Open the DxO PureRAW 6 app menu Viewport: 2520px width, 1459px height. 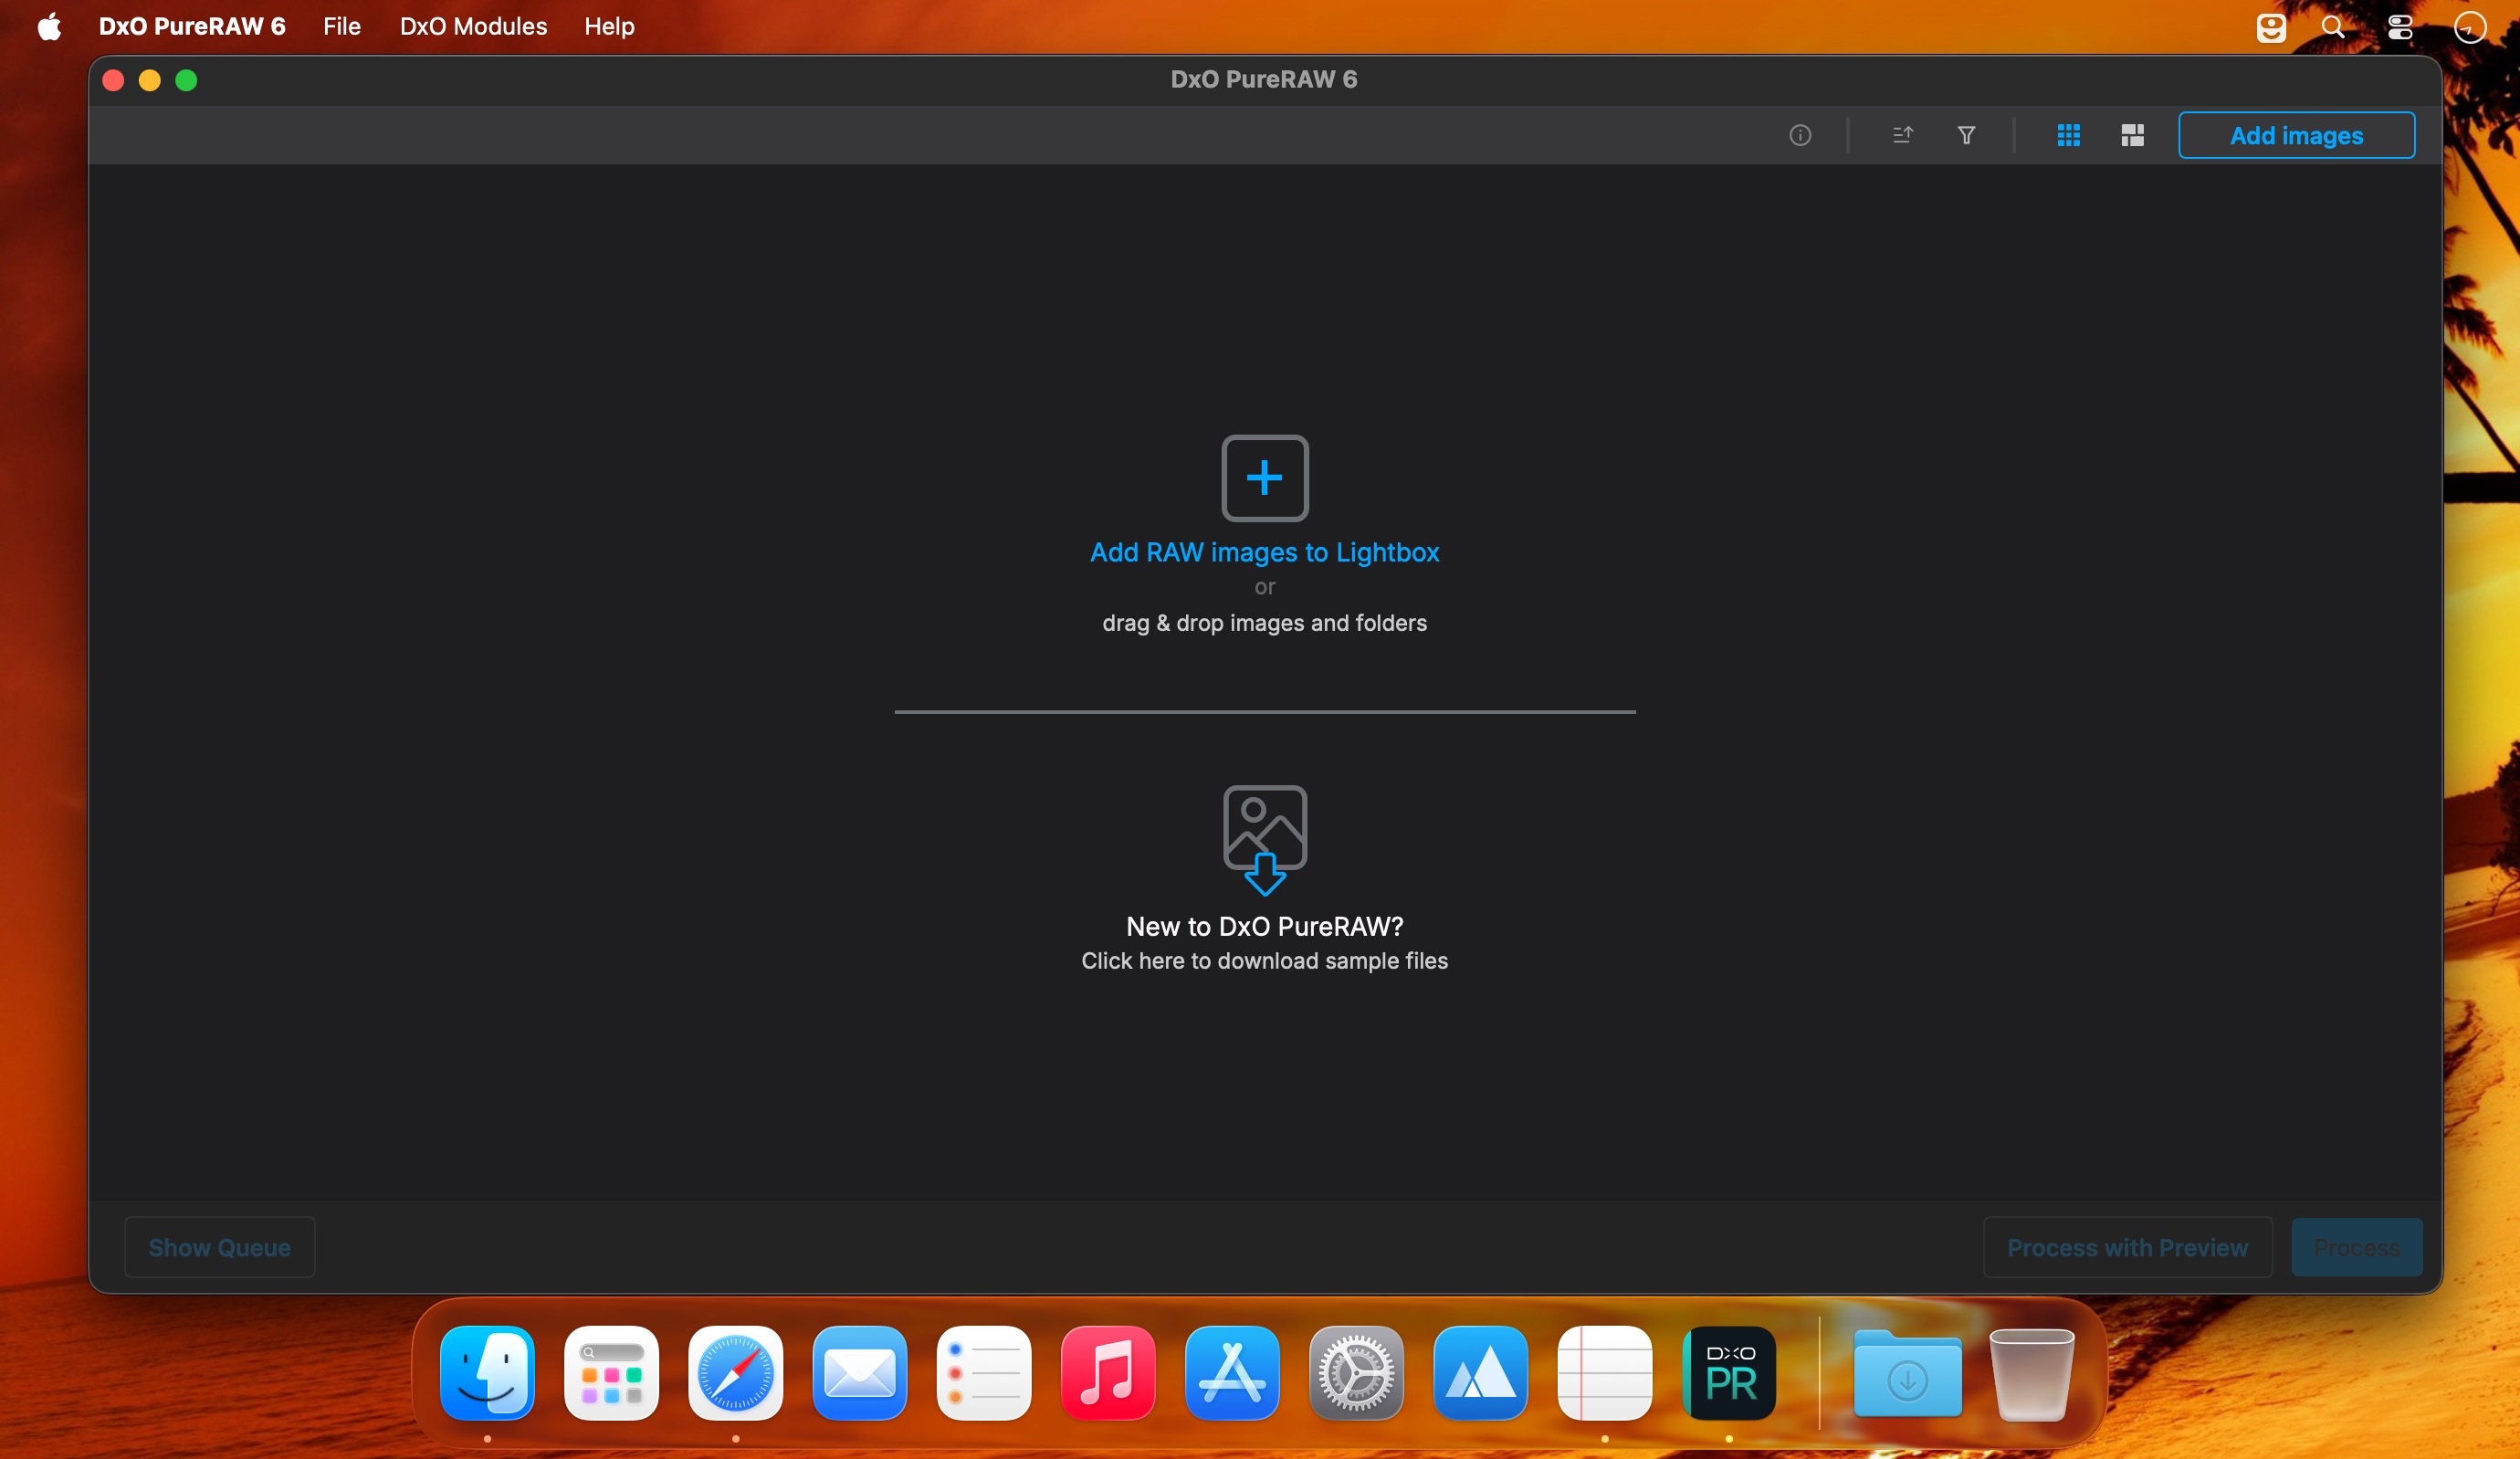(192, 26)
